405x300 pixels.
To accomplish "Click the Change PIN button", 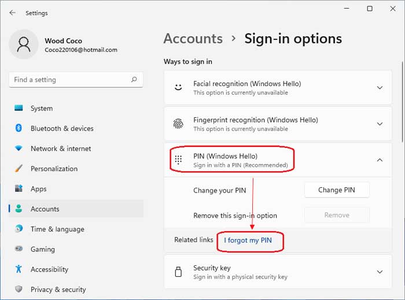I will pos(337,190).
